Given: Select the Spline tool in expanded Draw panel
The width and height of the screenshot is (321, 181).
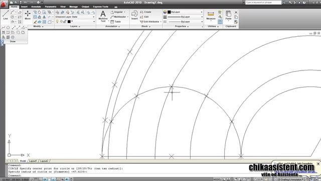Looking at the screenshot, I should 4,28.
